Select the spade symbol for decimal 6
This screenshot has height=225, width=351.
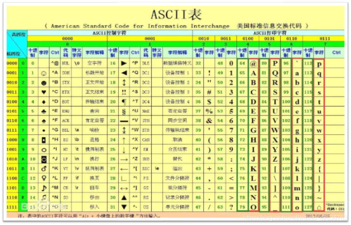pos(44,121)
